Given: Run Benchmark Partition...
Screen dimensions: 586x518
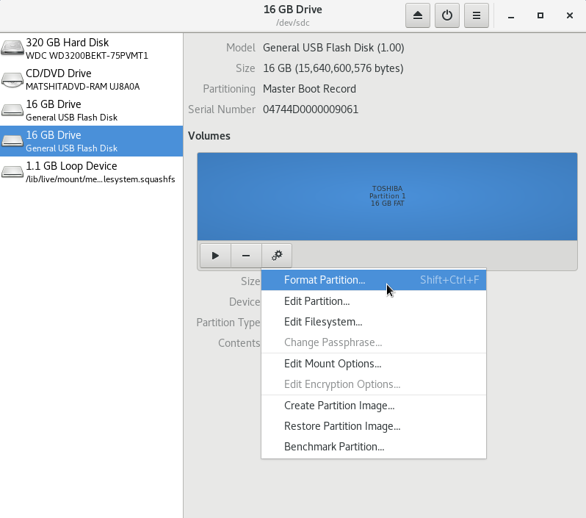Looking at the screenshot, I should tap(374, 447).
